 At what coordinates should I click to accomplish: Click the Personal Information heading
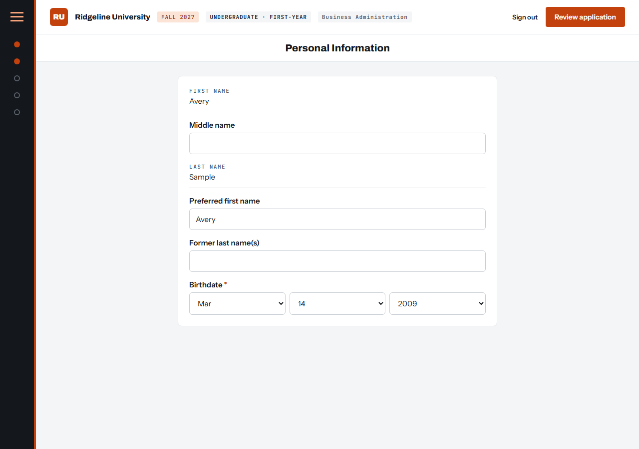click(337, 48)
